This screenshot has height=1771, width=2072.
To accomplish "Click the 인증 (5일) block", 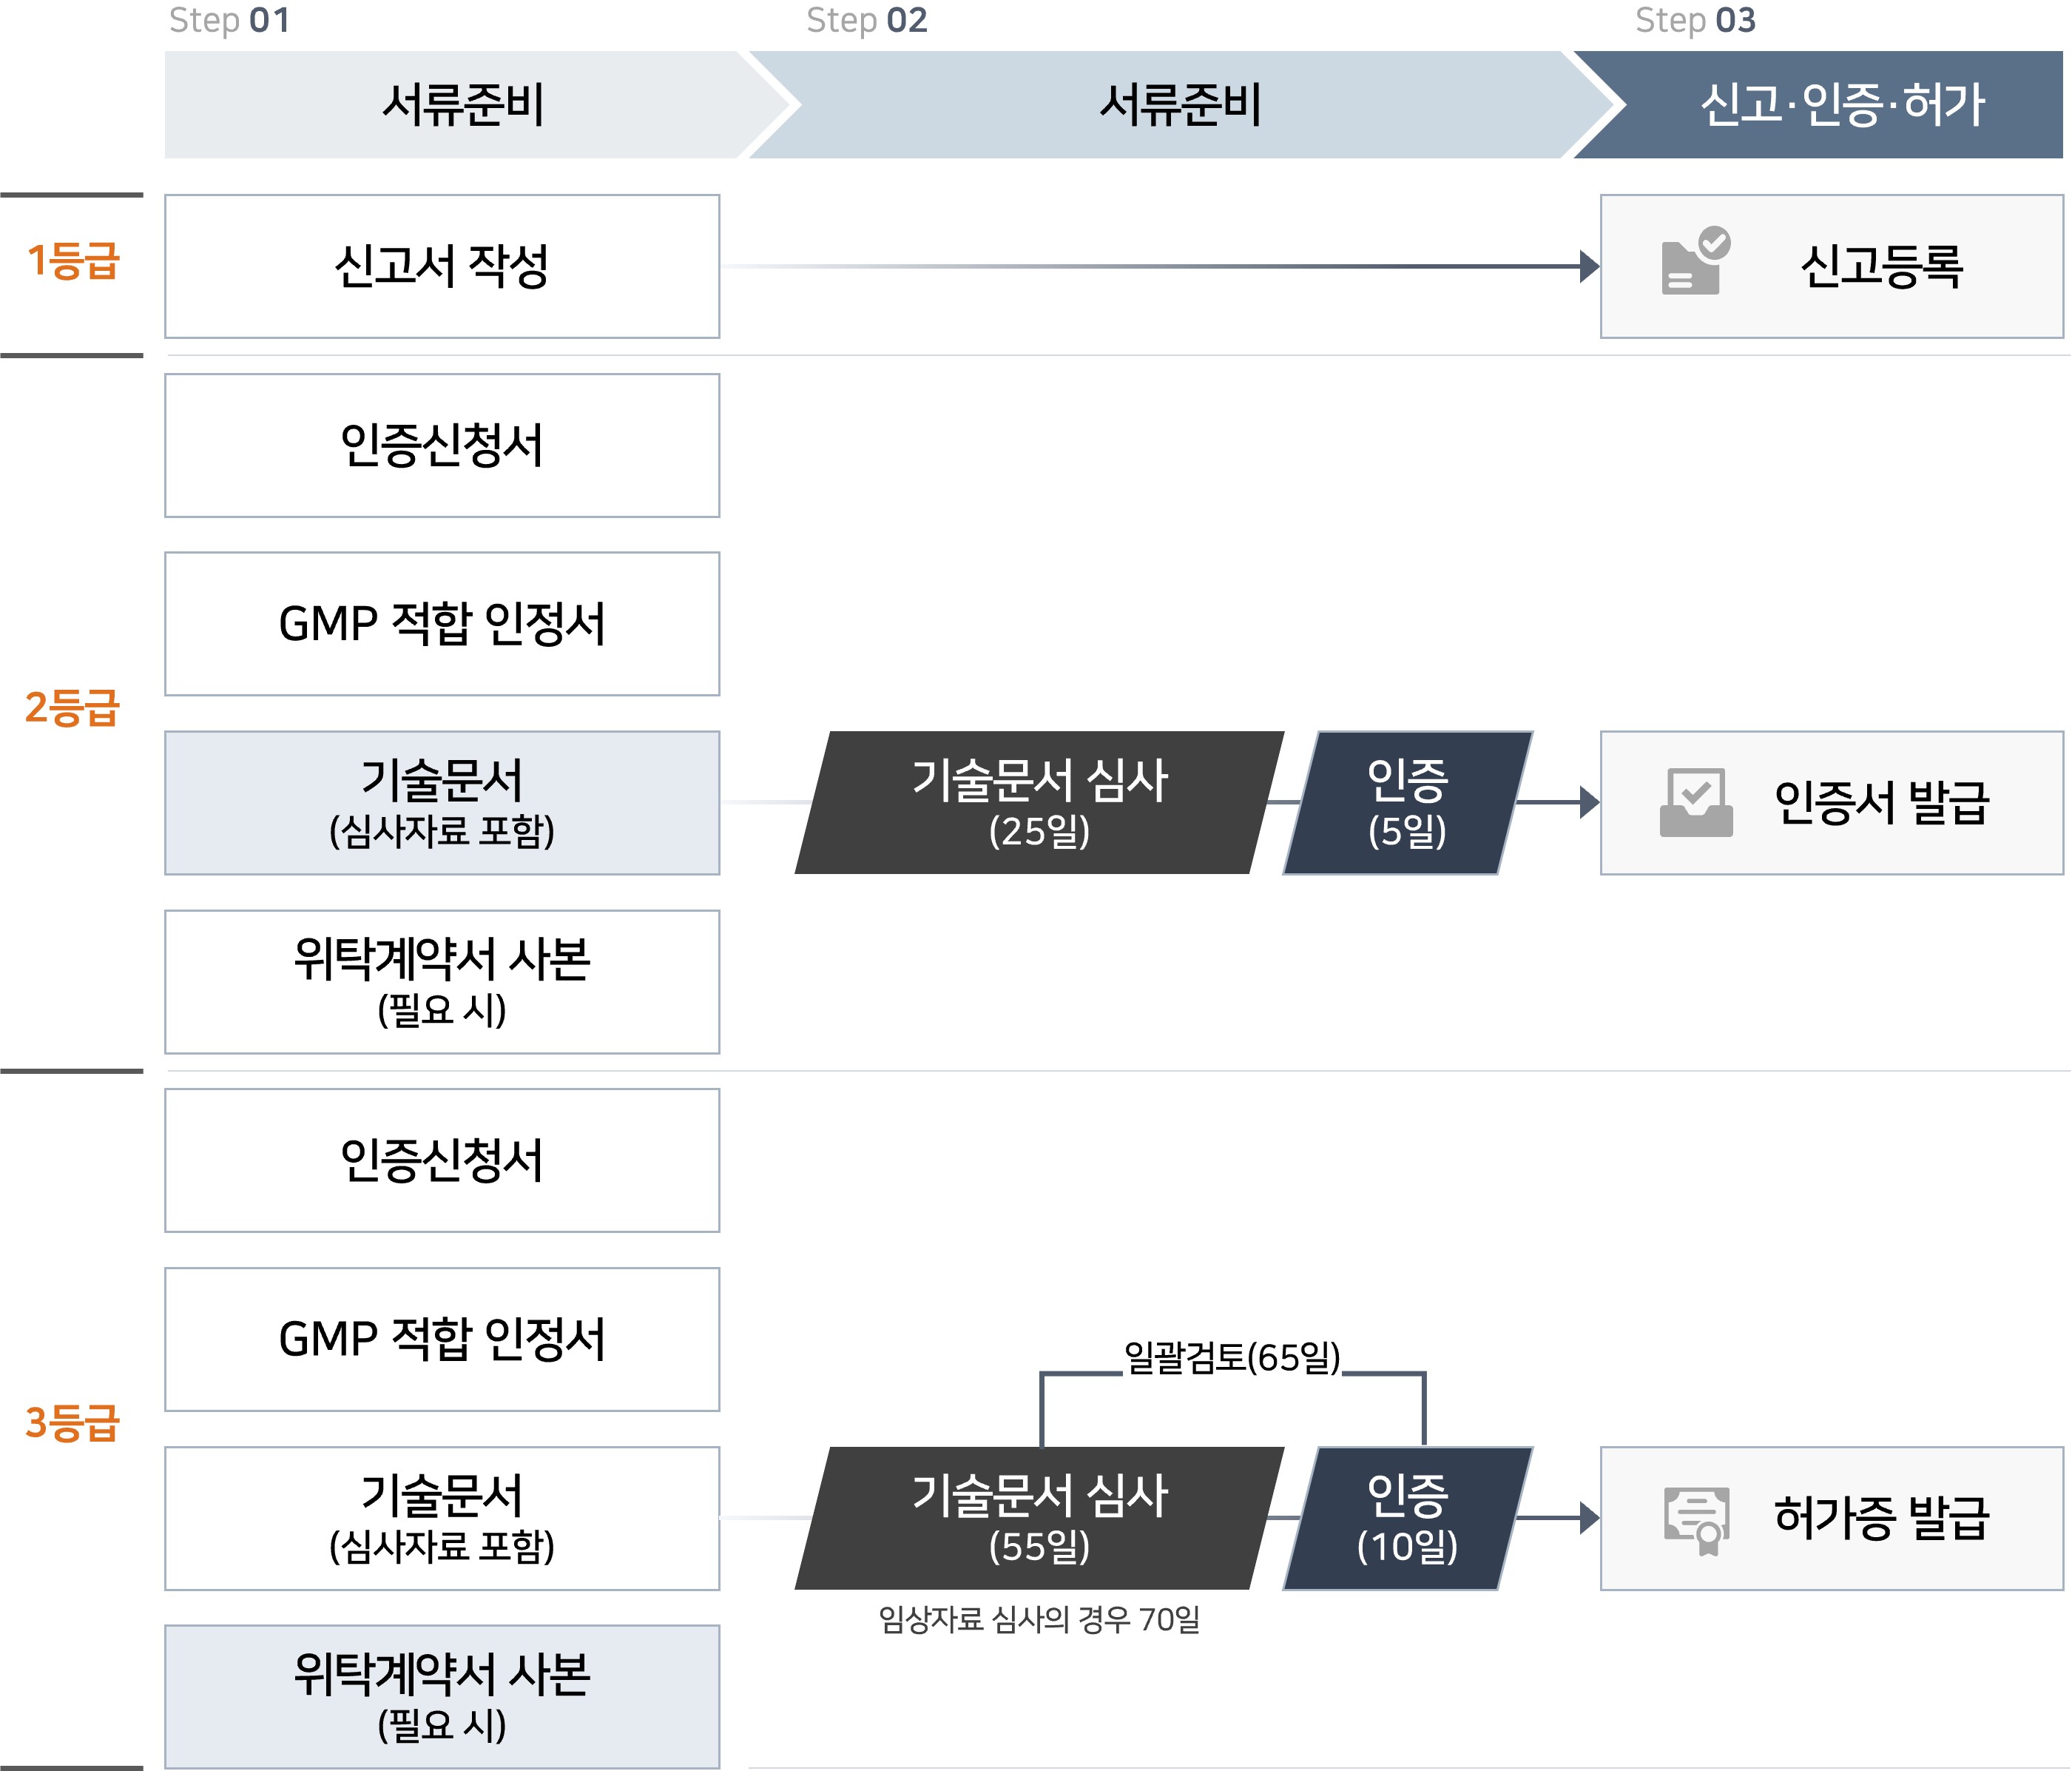I will 1407,802.
